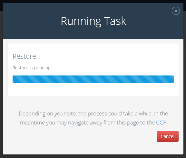
Task: Click the white Restore task card
Action: 93,70
